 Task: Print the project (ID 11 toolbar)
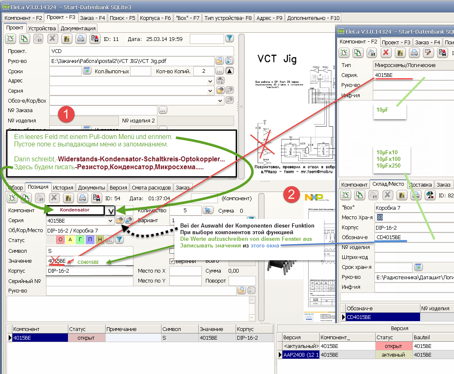pyautogui.click(x=81, y=38)
